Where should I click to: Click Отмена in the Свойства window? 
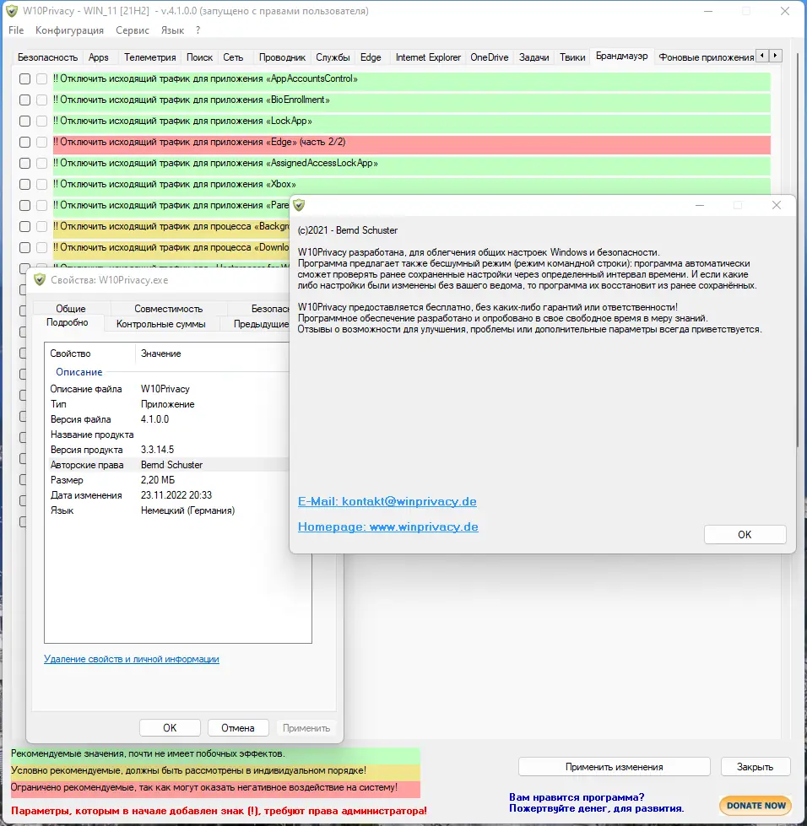pyautogui.click(x=238, y=728)
